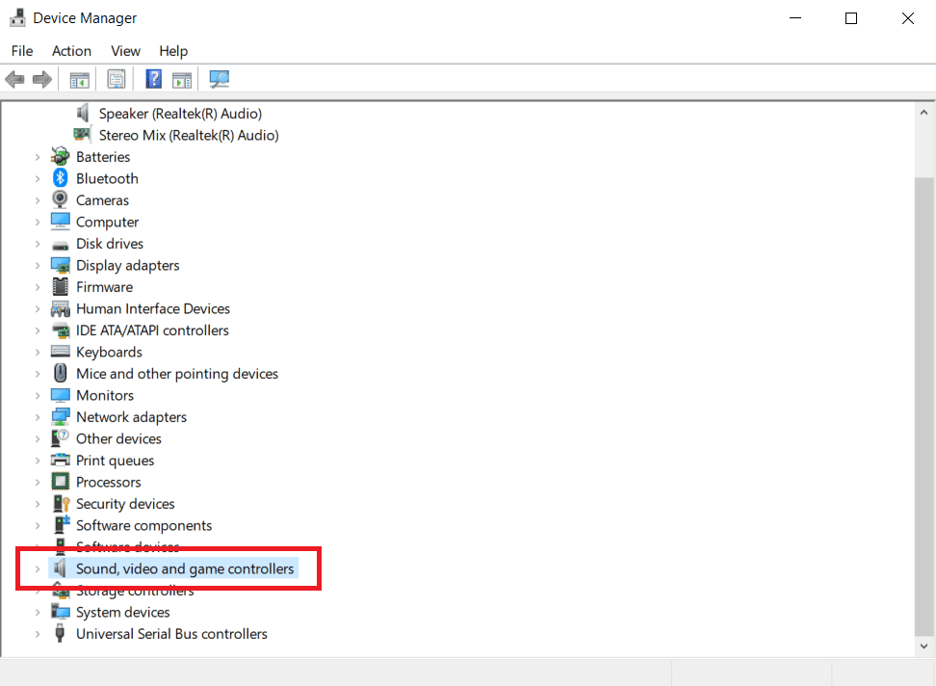Click the Scan for hardware changes toolbar icon
This screenshot has width=936, height=686.
click(220, 79)
